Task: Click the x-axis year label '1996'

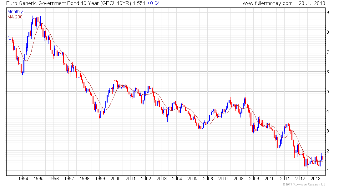Action: pos(54,179)
